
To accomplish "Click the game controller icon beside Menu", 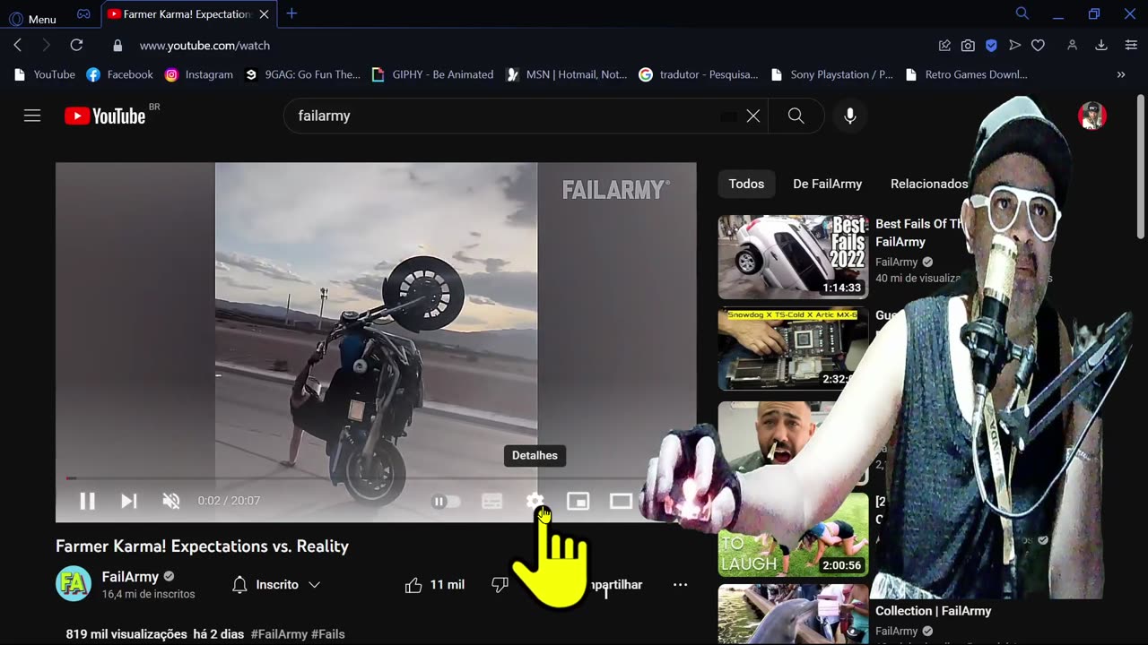I will (x=83, y=14).
